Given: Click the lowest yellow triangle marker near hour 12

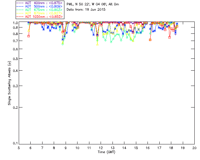Looking at the screenshot, I should coord(97,44).
